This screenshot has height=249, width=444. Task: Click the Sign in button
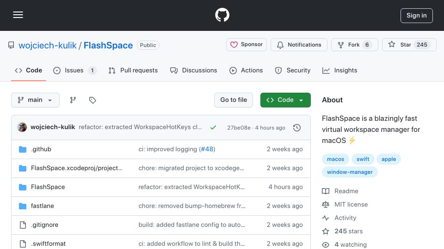point(417,16)
